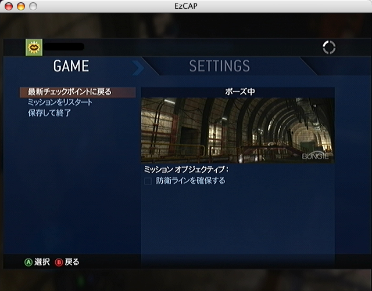Click the circular ring emblem at top right

click(x=329, y=48)
